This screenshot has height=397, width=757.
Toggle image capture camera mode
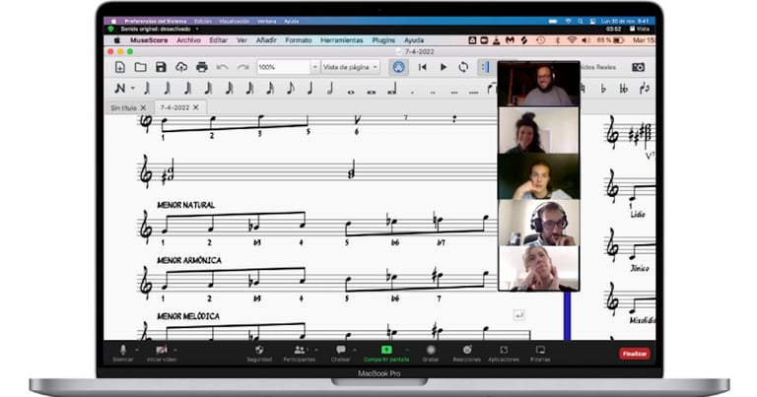[x=639, y=67]
